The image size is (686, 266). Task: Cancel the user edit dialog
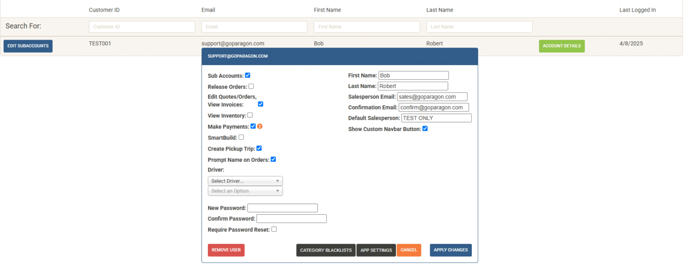click(x=409, y=250)
